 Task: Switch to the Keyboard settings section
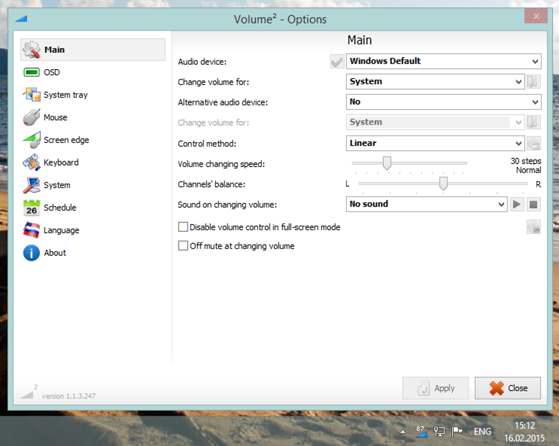[60, 163]
